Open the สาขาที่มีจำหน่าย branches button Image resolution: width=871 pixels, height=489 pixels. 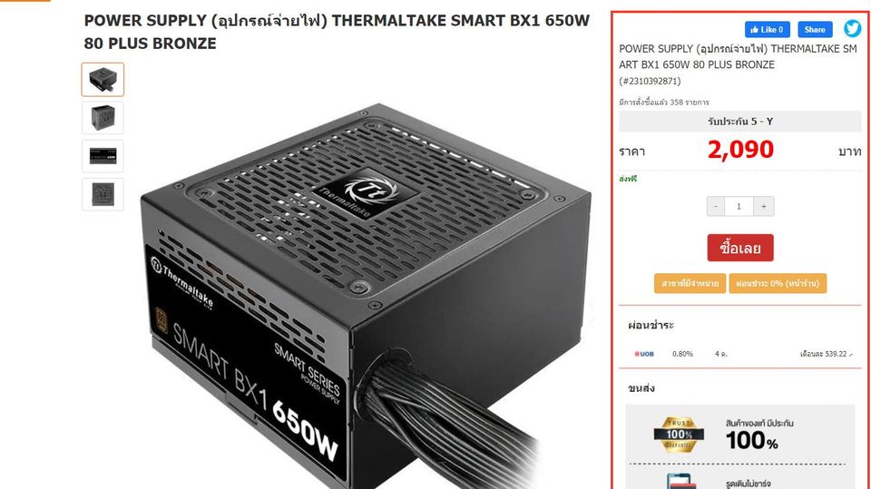[690, 283]
